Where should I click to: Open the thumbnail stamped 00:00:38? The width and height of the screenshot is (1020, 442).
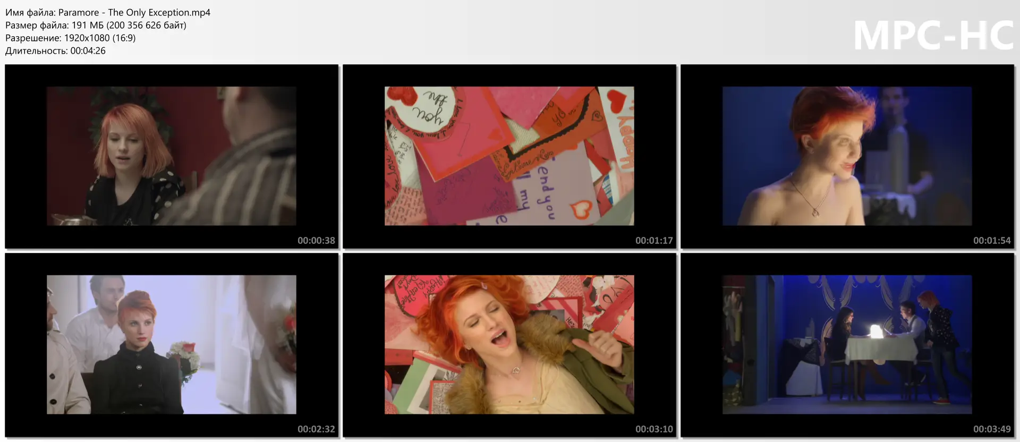pos(172,156)
